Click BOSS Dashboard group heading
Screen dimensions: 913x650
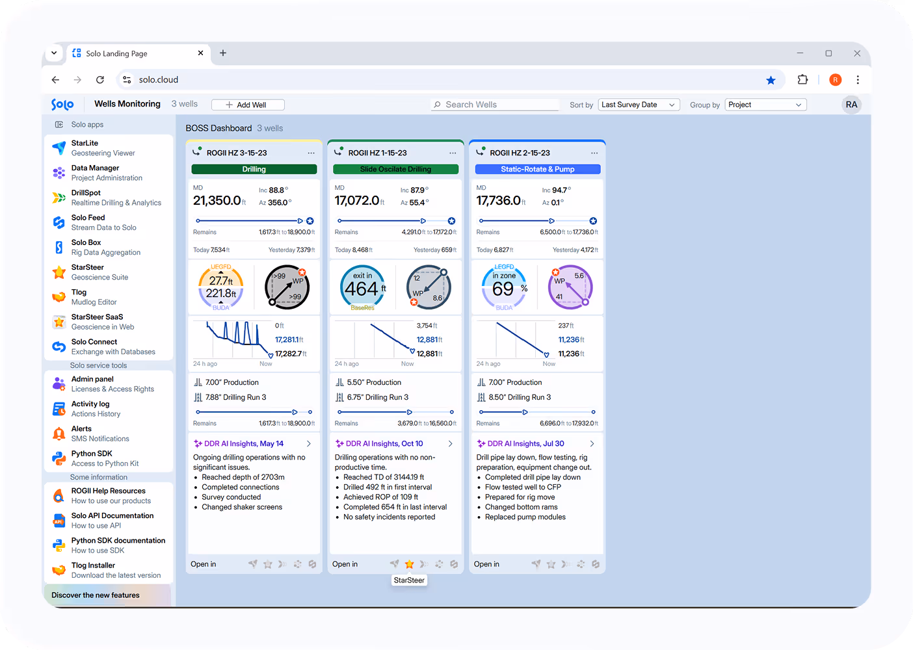(218, 128)
